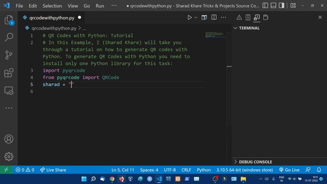327x184 pixels.
Task: Open File Explorer from taskbar
Action: coord(243,179)
